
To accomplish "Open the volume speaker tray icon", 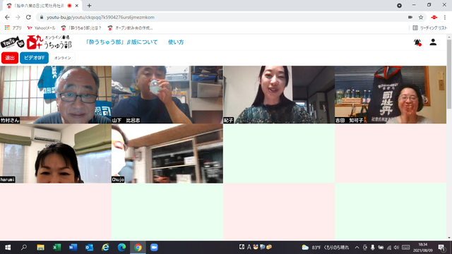I will click(x=396, y=248).
